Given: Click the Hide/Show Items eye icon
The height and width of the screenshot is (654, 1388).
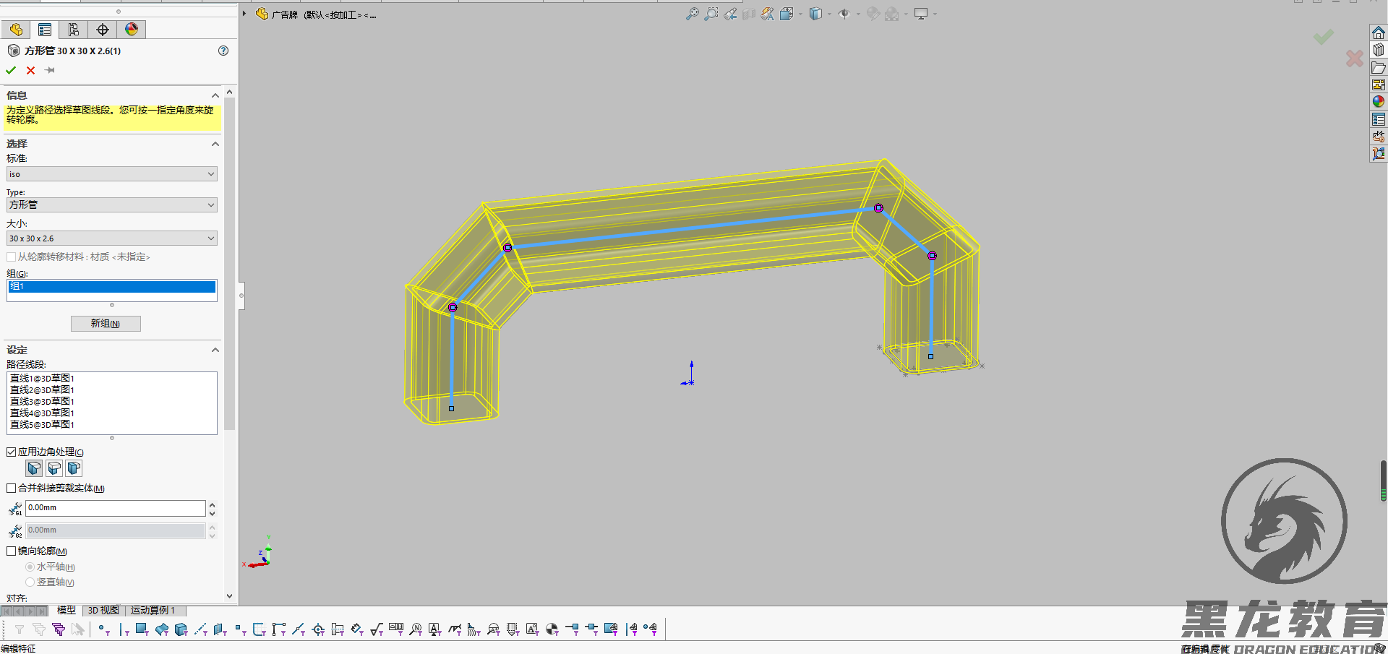Looking at the screenshot, I should (x=844, y=14).
